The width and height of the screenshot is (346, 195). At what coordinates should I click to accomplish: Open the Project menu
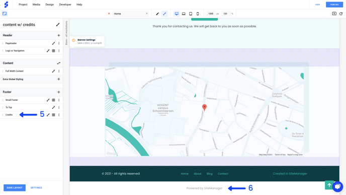pyautogui.click(x=23, y=5)
